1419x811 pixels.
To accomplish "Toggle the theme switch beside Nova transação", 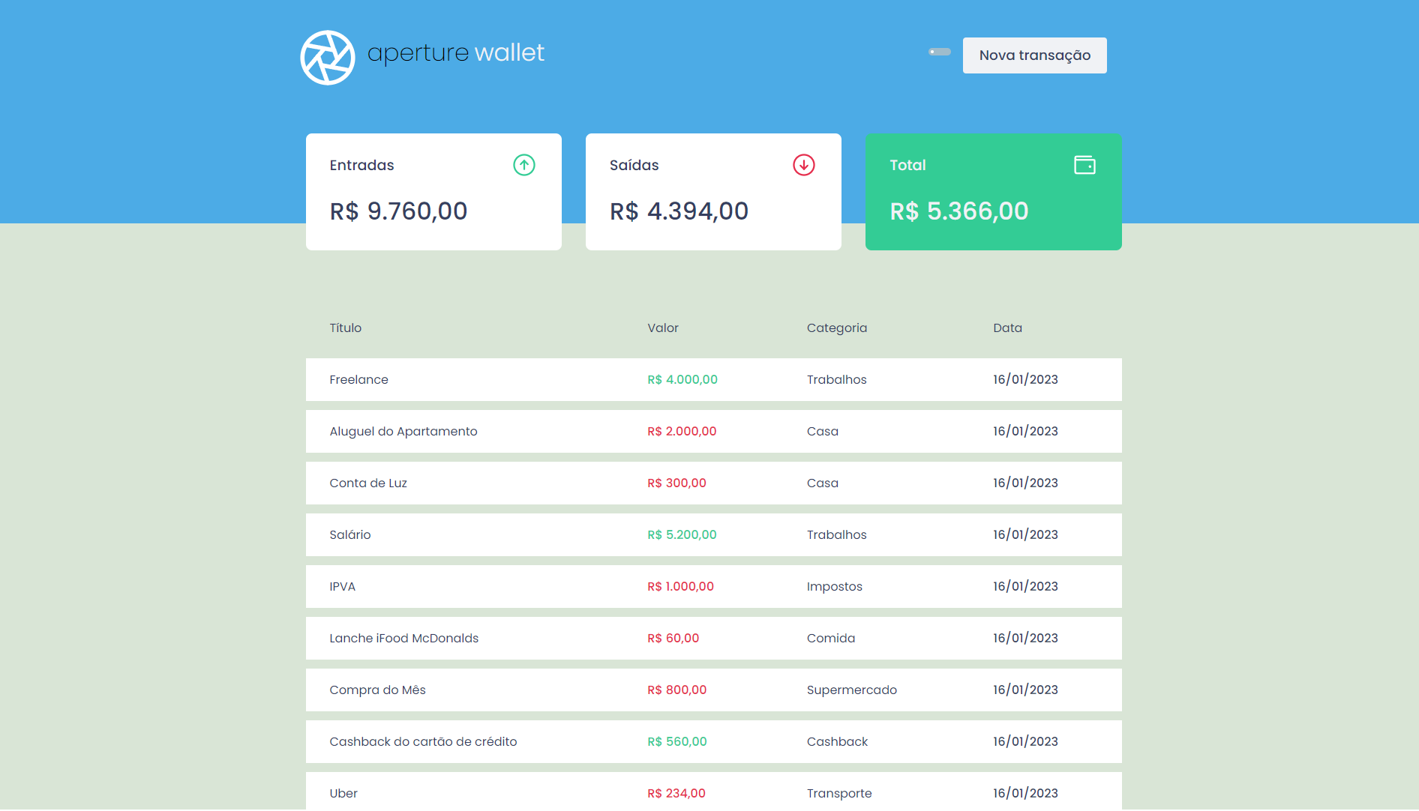I will tap(940, 52).
